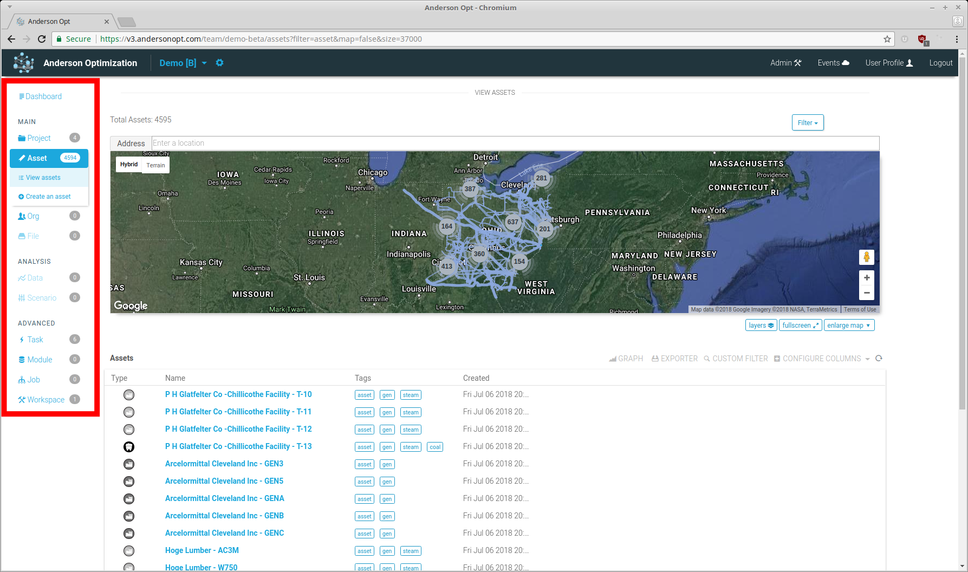Switch map to Hybrid view
Screen dimensions: 968x572
129,165
